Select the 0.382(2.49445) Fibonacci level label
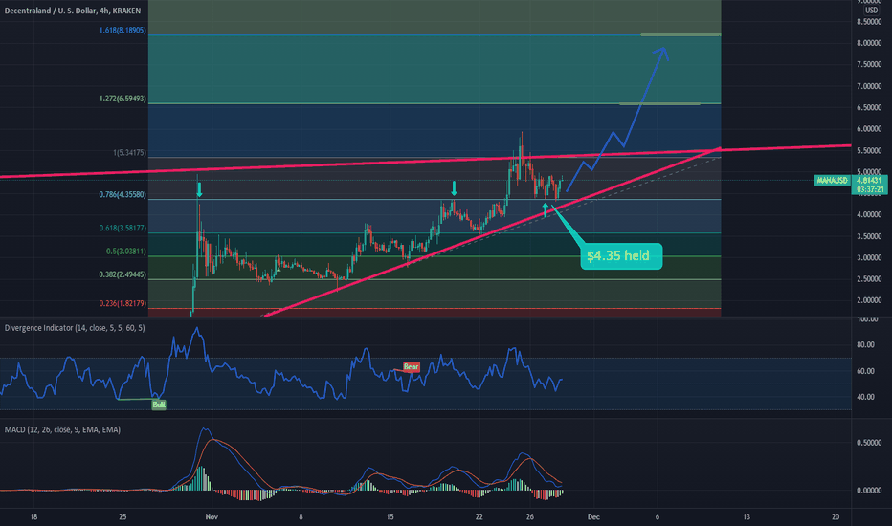 (x=123, y=274)
